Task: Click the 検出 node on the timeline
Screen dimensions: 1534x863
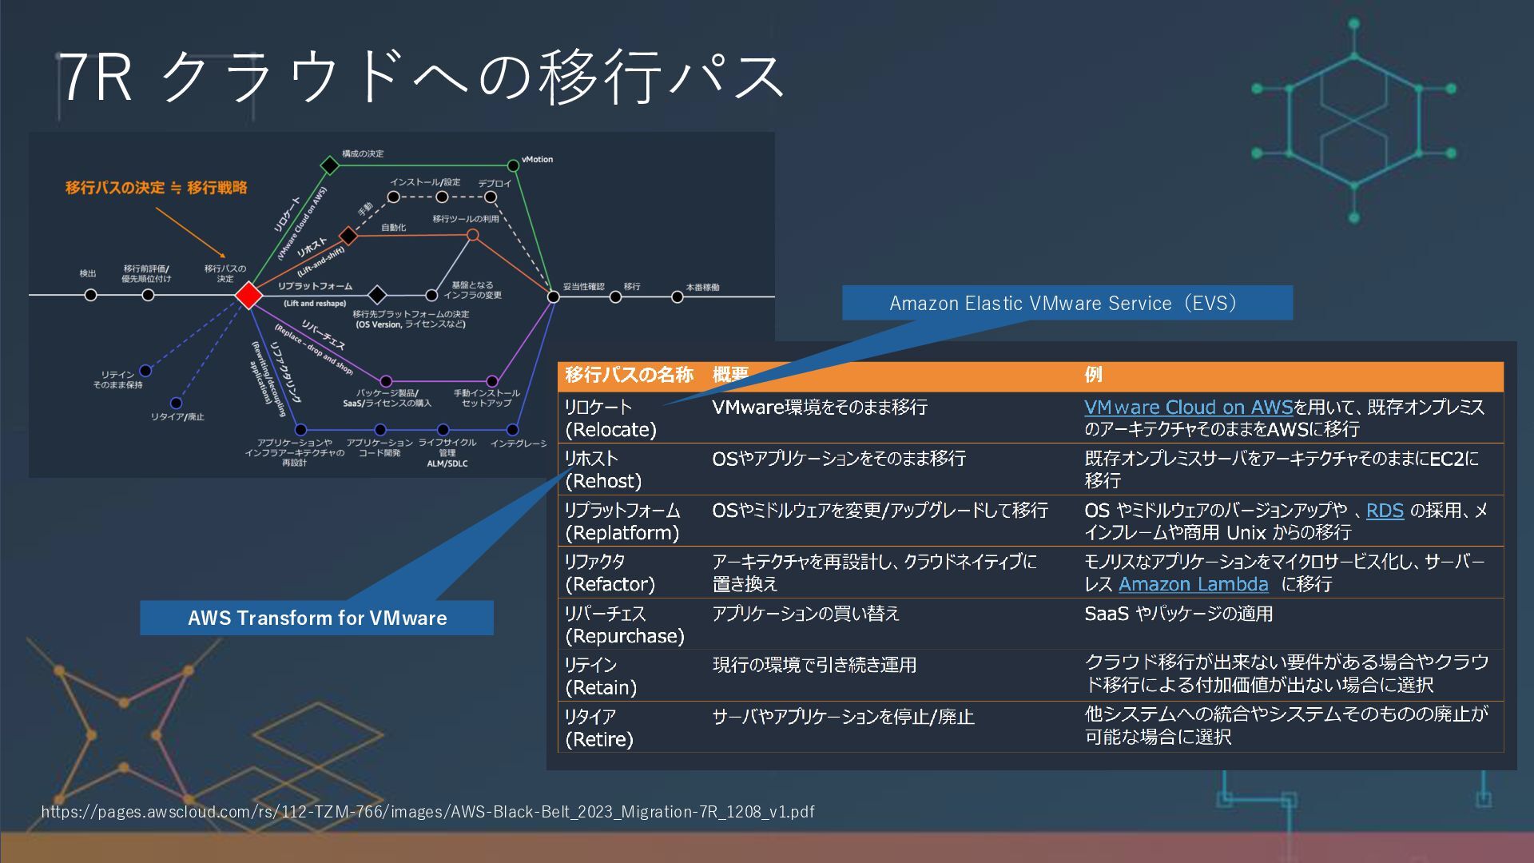Action: [90, 295]
